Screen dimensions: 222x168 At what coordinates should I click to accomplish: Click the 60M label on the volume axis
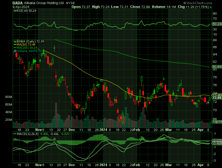coord(9,105)
